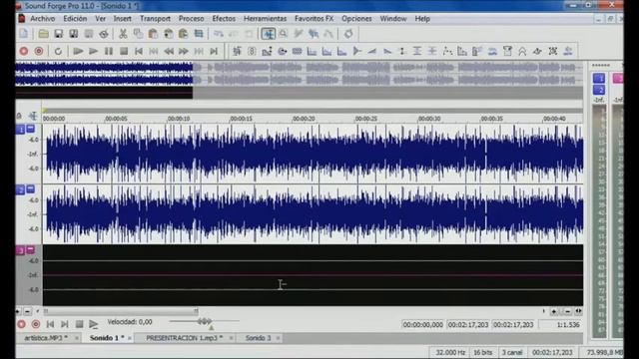Click the Velocidad playback rate slider
Screen dimensions: 639x359
pyautogui.click(x=204, y=322)
